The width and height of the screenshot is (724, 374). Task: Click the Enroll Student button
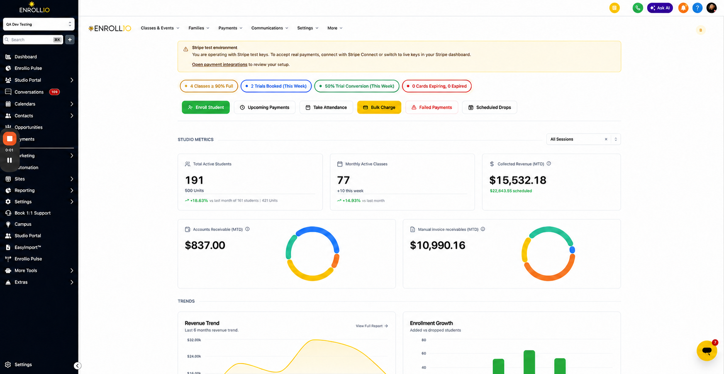coord(206,108)
